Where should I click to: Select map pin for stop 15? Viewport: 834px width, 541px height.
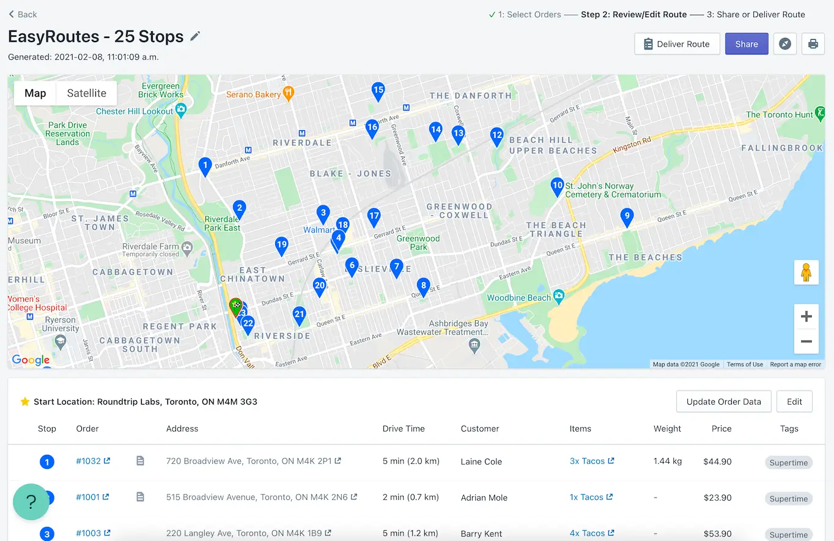click(x=378, y=92)
